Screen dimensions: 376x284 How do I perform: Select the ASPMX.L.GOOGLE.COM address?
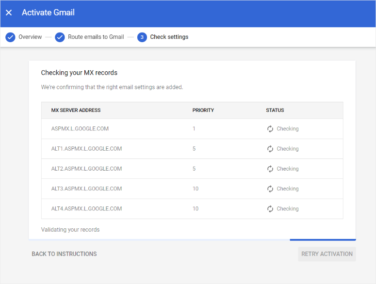[80, 128]
